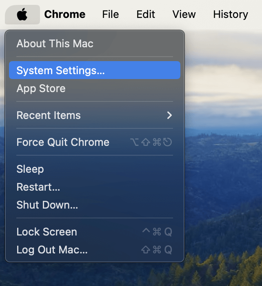Viewport: 262px width, 286px height.
Task: Open the History menu
Action: coord(230,15)
